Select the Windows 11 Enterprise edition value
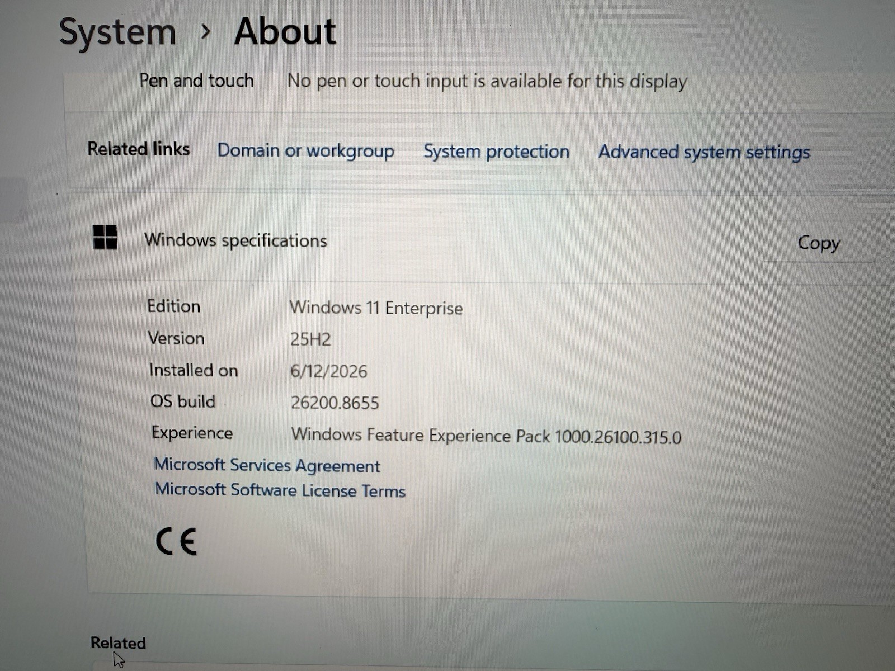Viewport: 895px width, 671px height. click(x=376, y=308)
